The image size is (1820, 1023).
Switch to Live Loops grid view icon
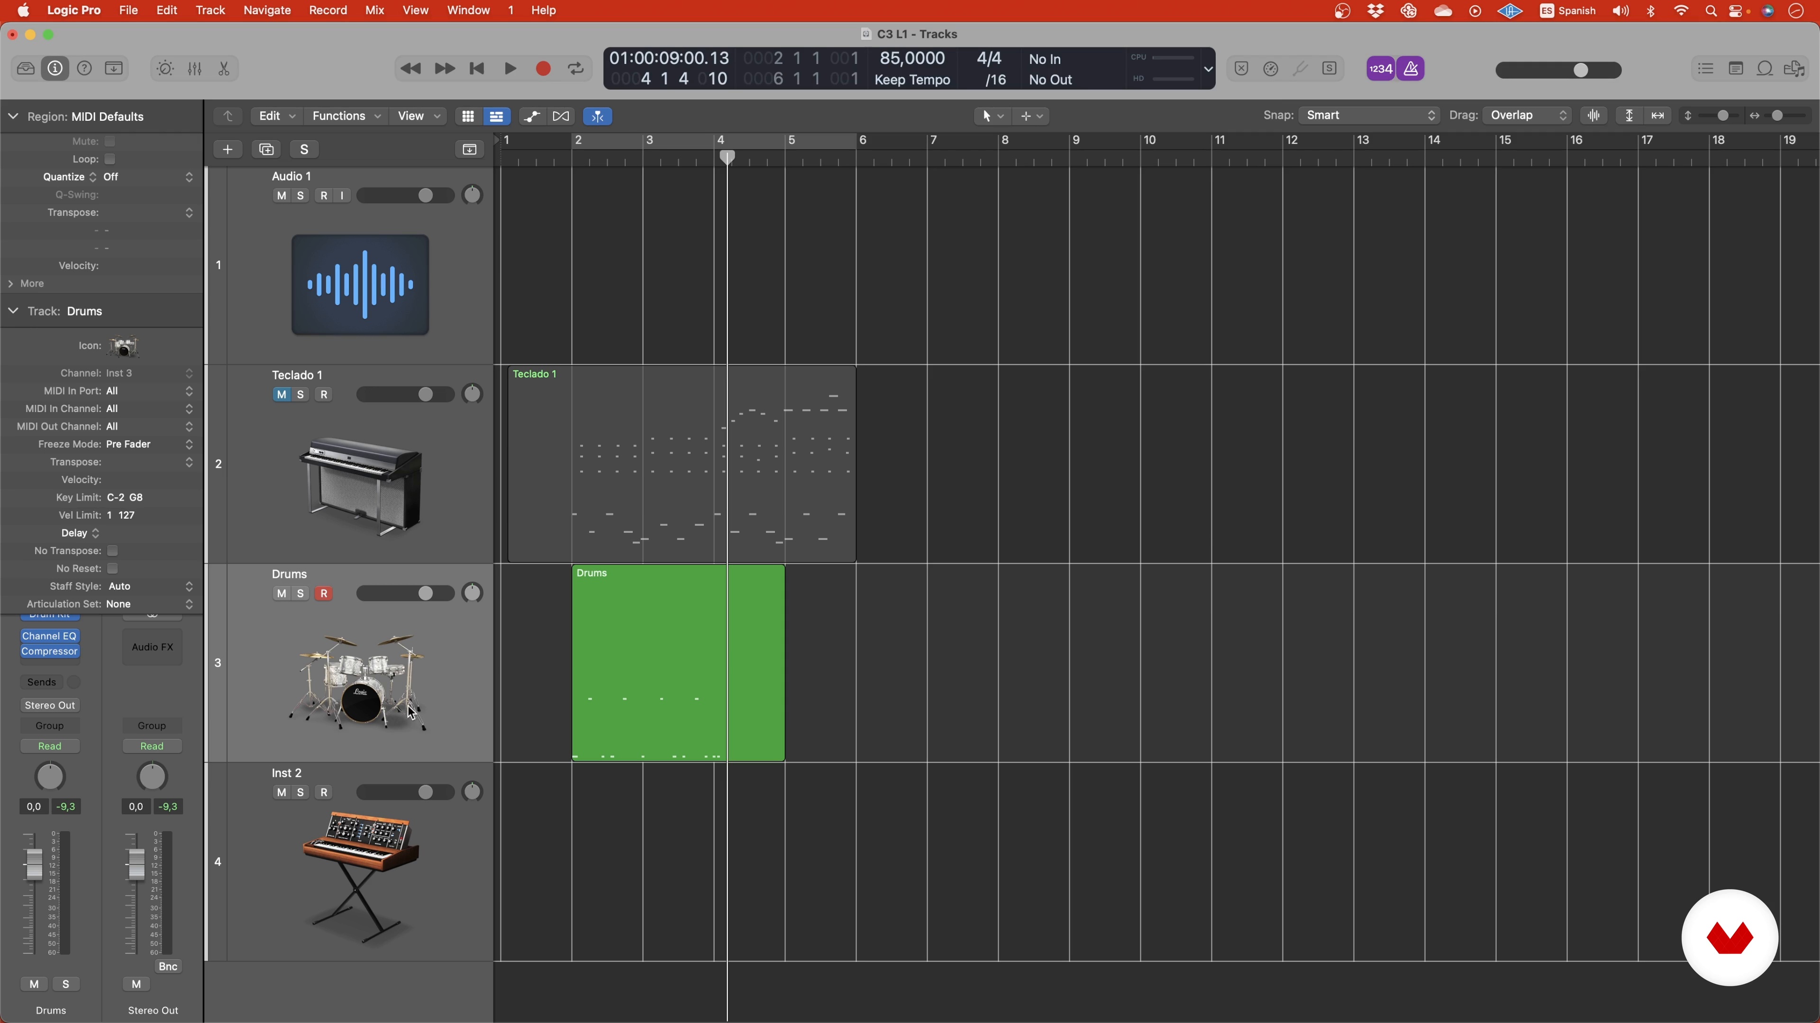[468, 117]
